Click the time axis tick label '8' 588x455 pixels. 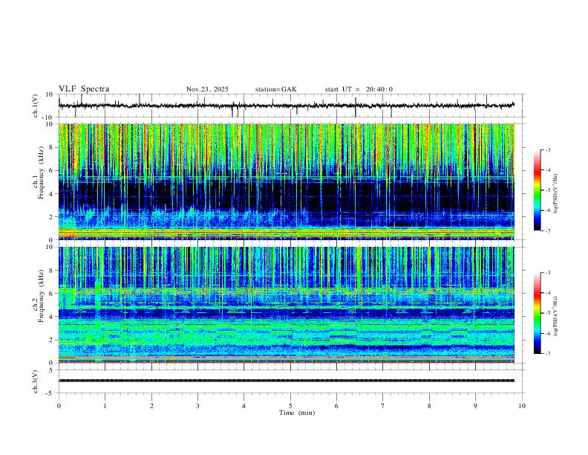(429, 406)
